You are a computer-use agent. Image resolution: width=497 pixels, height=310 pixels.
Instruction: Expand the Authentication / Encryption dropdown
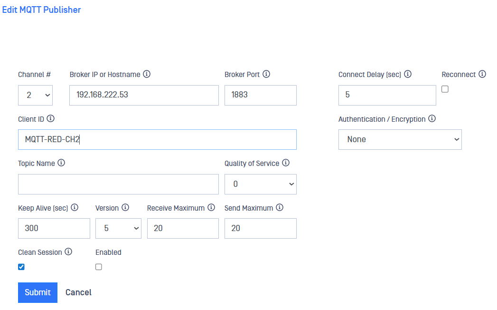coord(400,139)
